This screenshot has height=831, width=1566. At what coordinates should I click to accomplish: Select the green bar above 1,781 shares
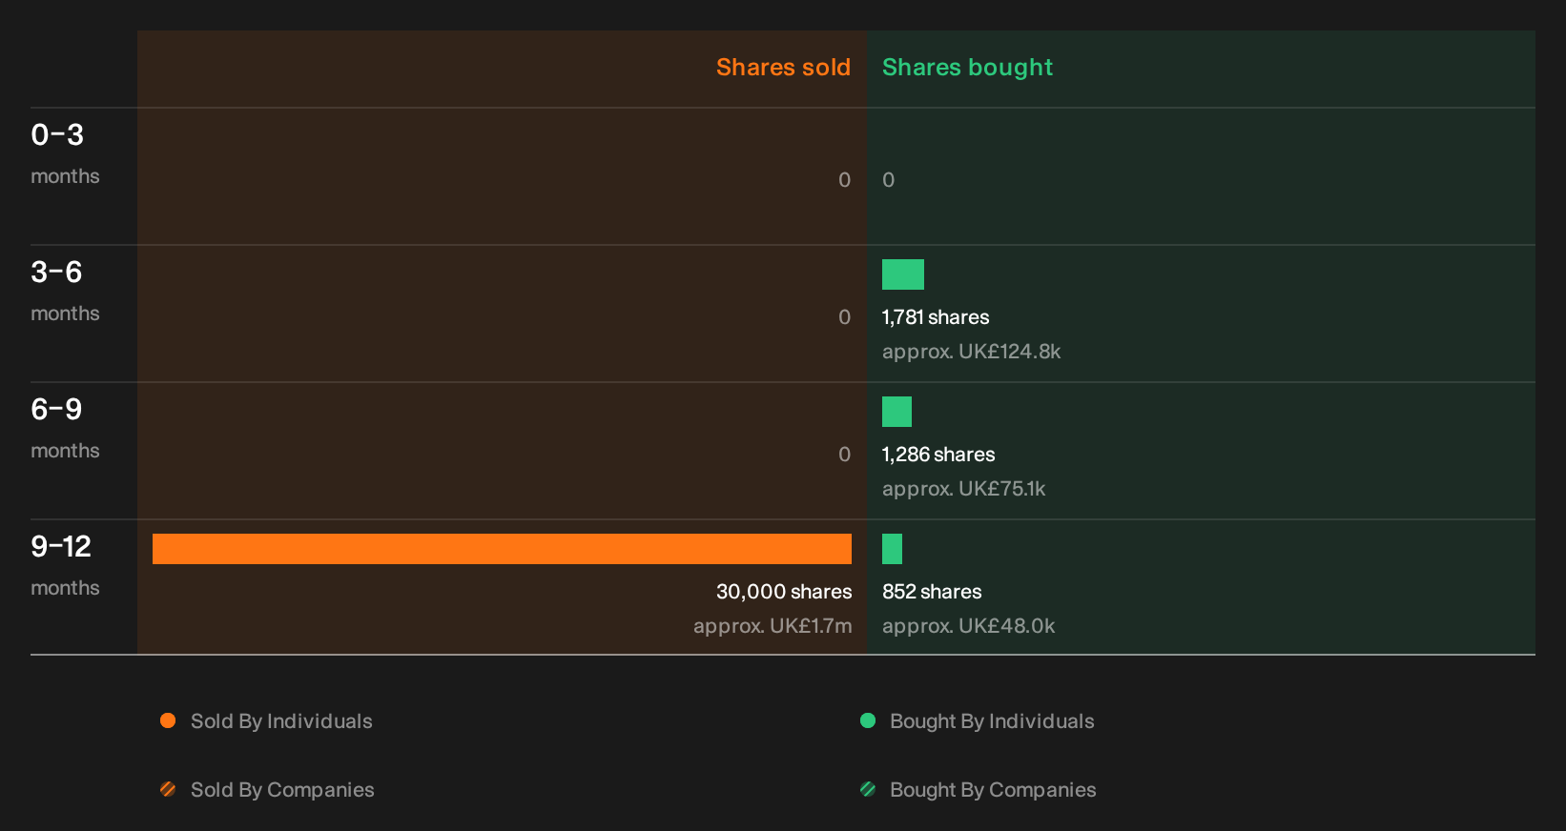(x=903, y=274)
